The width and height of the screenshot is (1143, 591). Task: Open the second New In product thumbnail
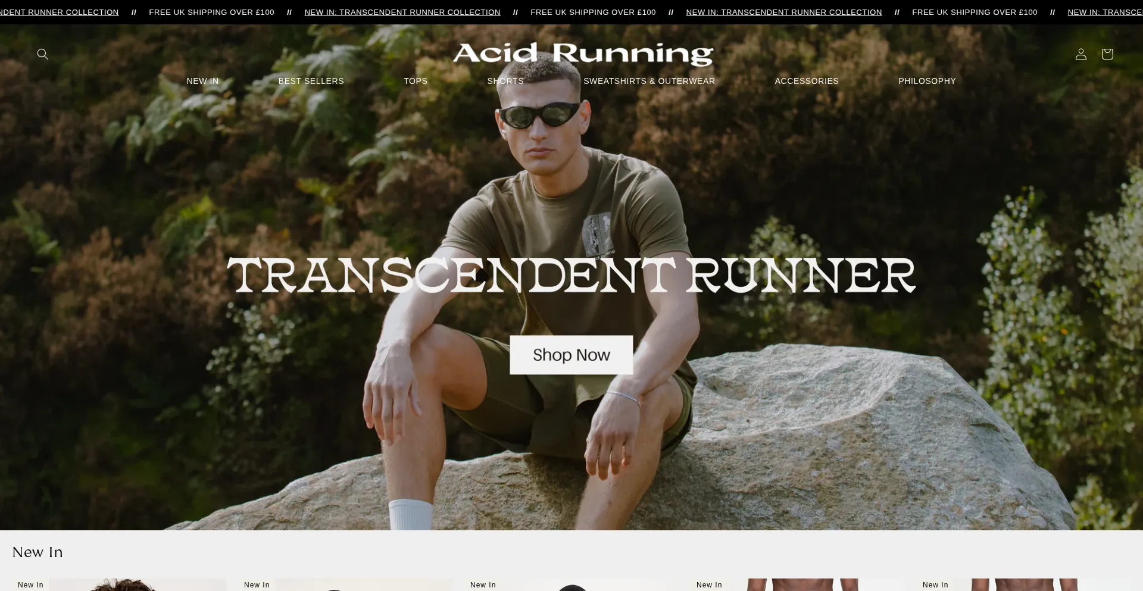point(345,584)
